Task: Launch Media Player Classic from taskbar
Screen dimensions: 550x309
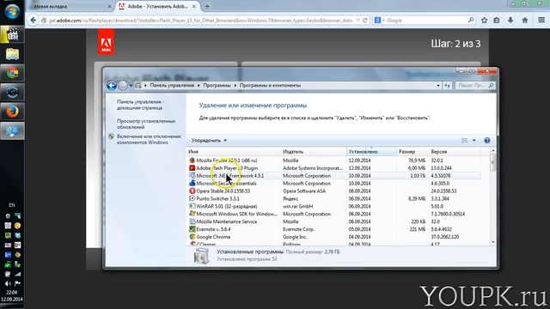Action: [x=12, y=34]
